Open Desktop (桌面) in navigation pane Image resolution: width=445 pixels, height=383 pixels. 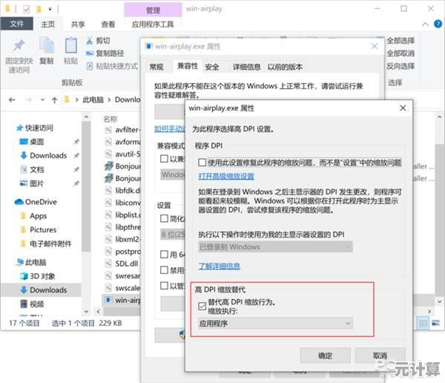(x=31, y=142)
